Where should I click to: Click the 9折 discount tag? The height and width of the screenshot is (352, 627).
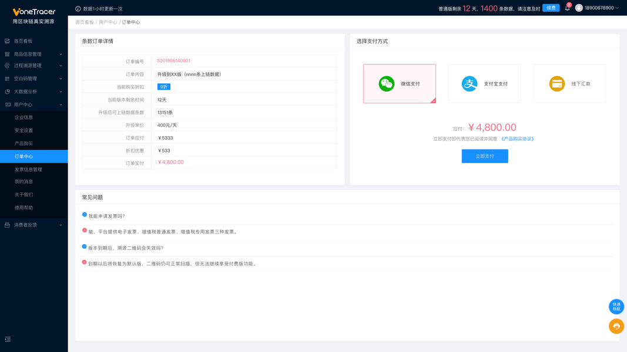pyautogui.click(x=164, y=87)
